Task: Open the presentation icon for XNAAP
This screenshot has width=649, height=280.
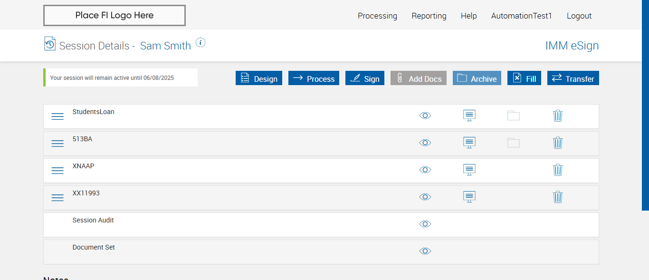Action: [469, 170]
